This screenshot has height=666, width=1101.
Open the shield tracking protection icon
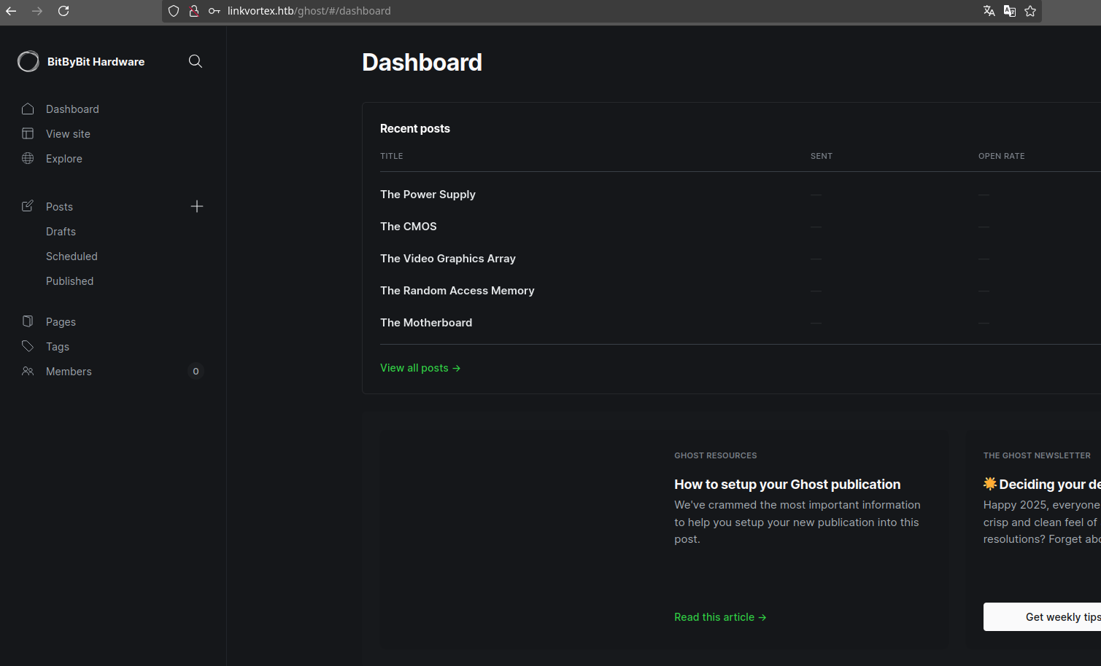coord(174,11)
